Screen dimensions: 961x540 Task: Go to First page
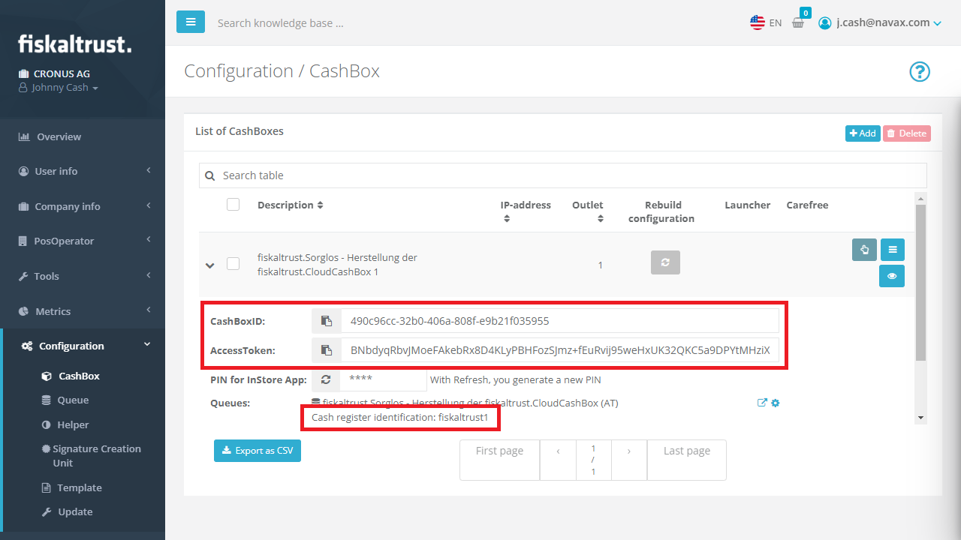point(500,460)
